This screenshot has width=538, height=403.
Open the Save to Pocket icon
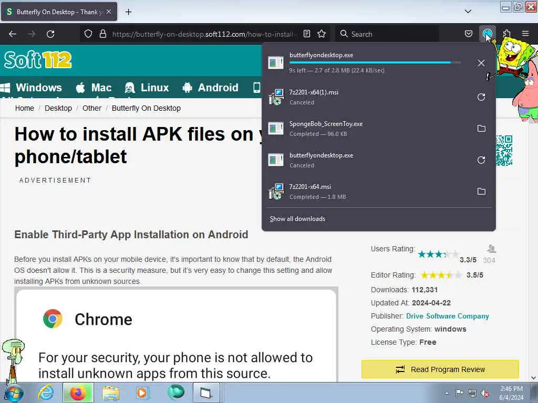(x=468, y=34)
